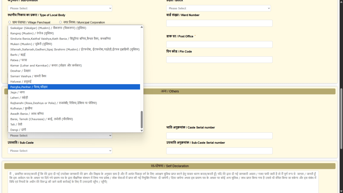Select Municipal Corporation radio button
This screenshot has height=193, width=343.
click(60, 22)
